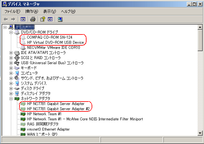
Task: Select COMPAQ CD-ROM SN-124 text
Action: pyautogui.click(x=49, y=37)
